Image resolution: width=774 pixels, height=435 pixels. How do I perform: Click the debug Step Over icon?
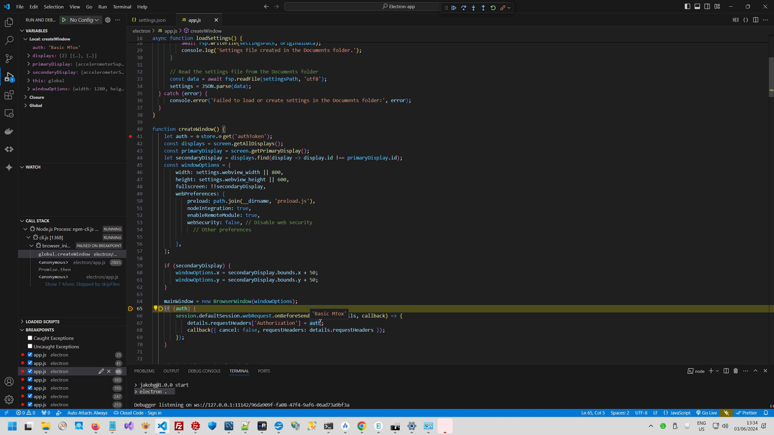[463, 8]
